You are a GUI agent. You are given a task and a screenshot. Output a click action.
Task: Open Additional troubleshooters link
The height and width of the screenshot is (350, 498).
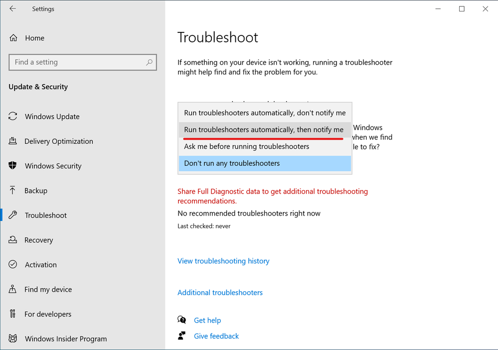[220, 293]
